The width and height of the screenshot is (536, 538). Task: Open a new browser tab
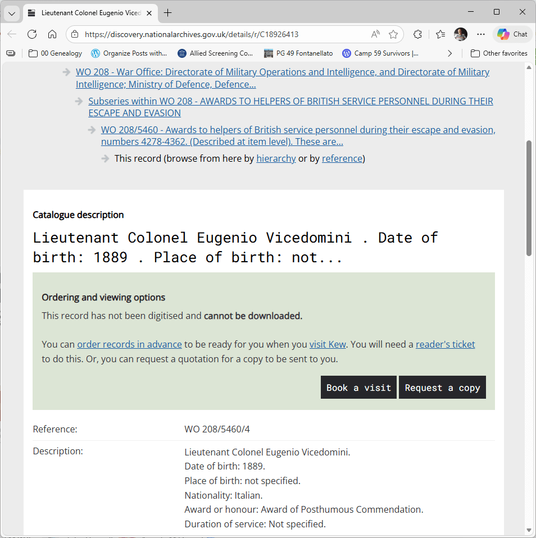(x=167, y=13)
